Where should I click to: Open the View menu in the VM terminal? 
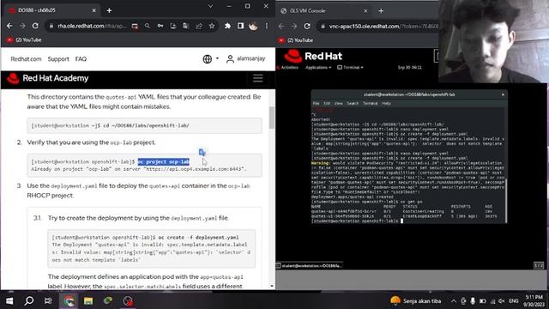click(x=339, y=103)
